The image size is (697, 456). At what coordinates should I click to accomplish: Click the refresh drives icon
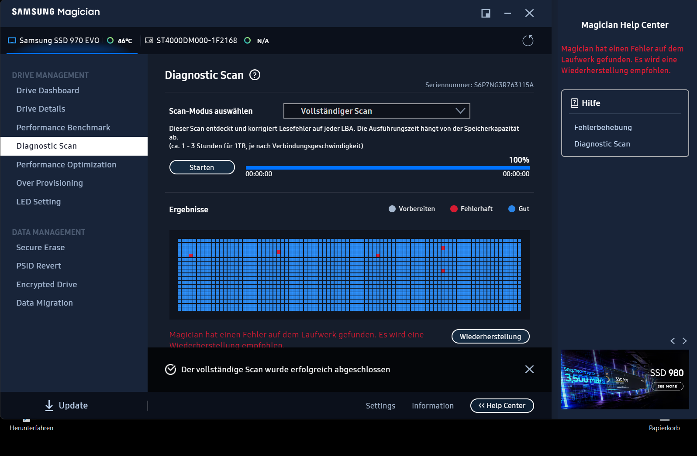pyautogui.click(x=528, y=41)
